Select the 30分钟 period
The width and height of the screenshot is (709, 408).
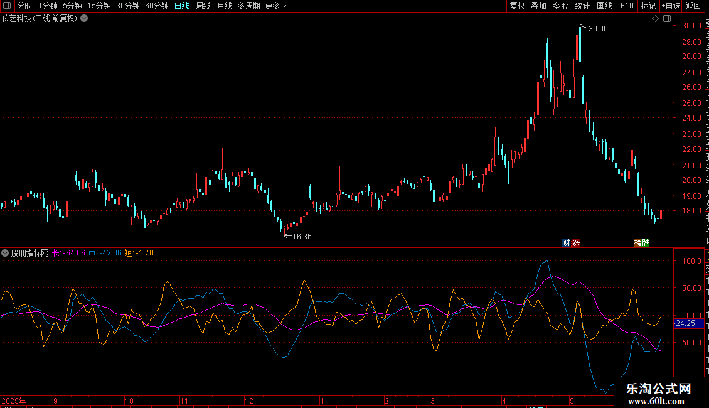128,6
